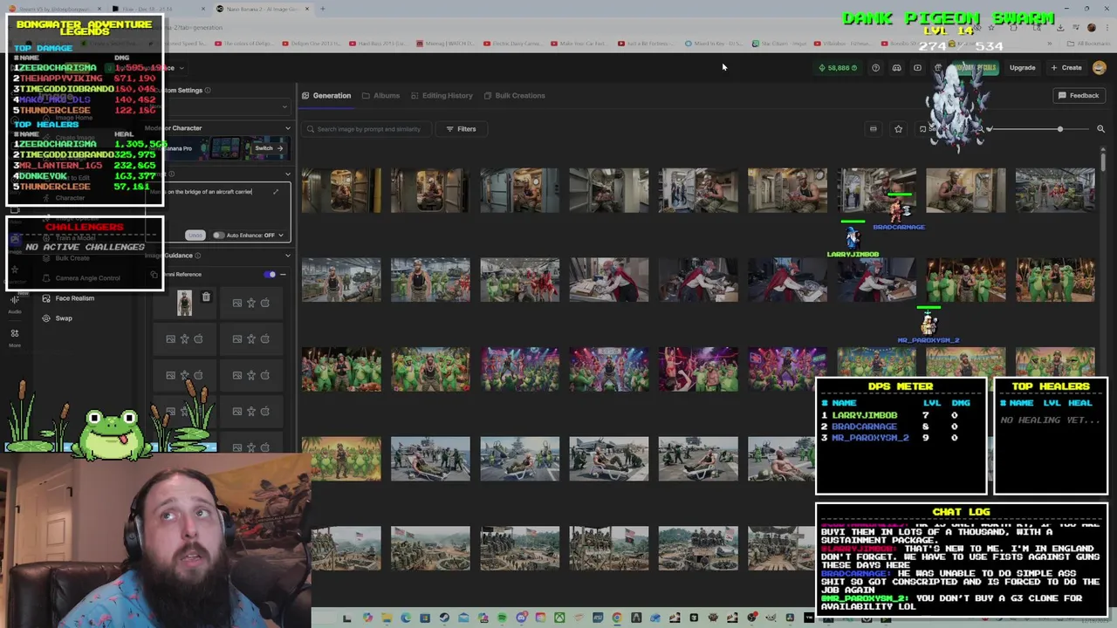This screenshot has width=1117, height=628.
Task: Open Audio section in left sidebar
Action: pos(14,303)
